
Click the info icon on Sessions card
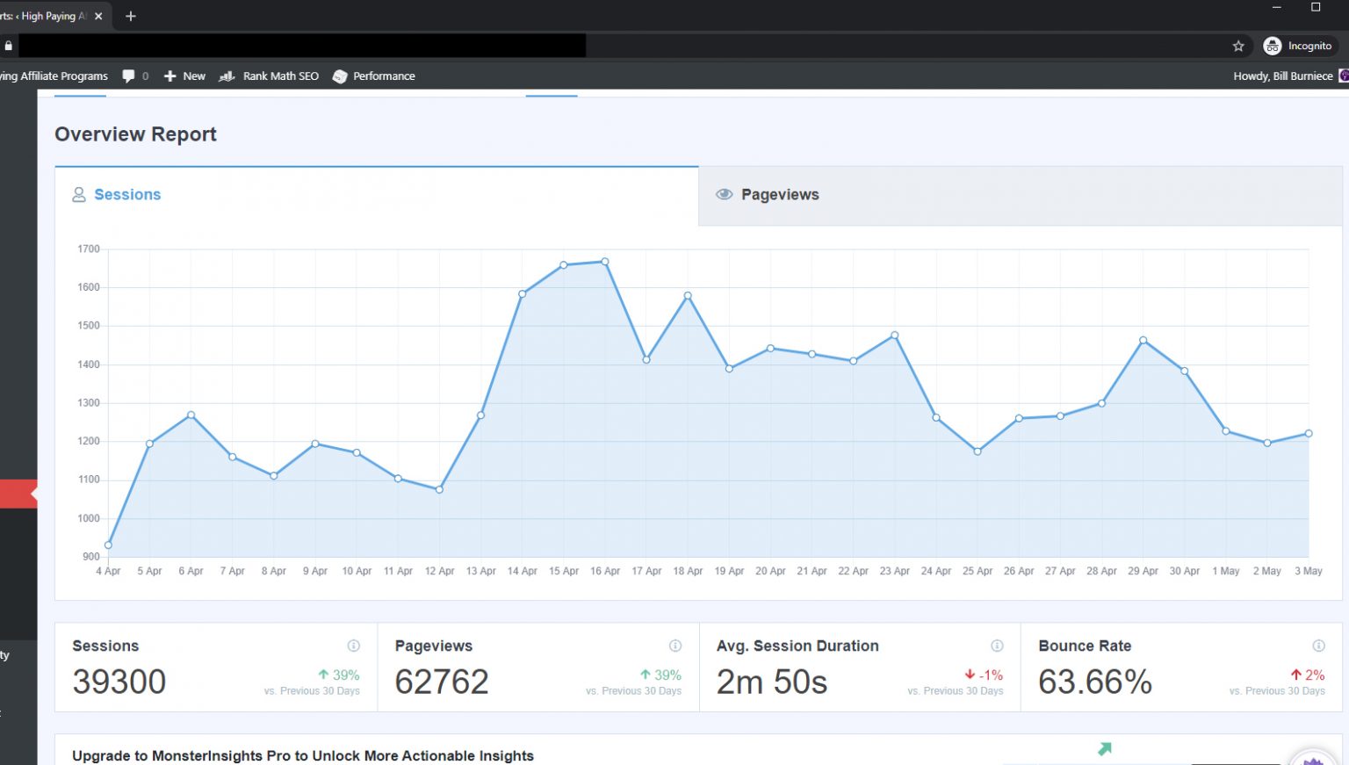pyautogui.click(x=353, y=646)
